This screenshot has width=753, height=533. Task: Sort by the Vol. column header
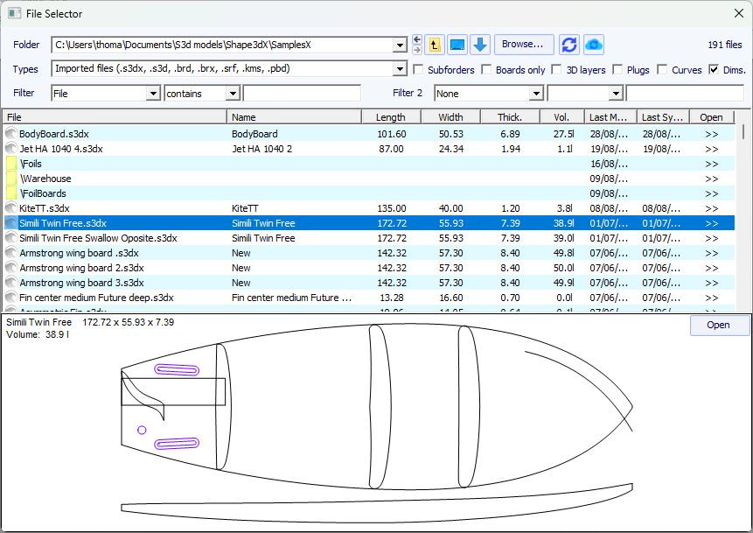[562, 117]
